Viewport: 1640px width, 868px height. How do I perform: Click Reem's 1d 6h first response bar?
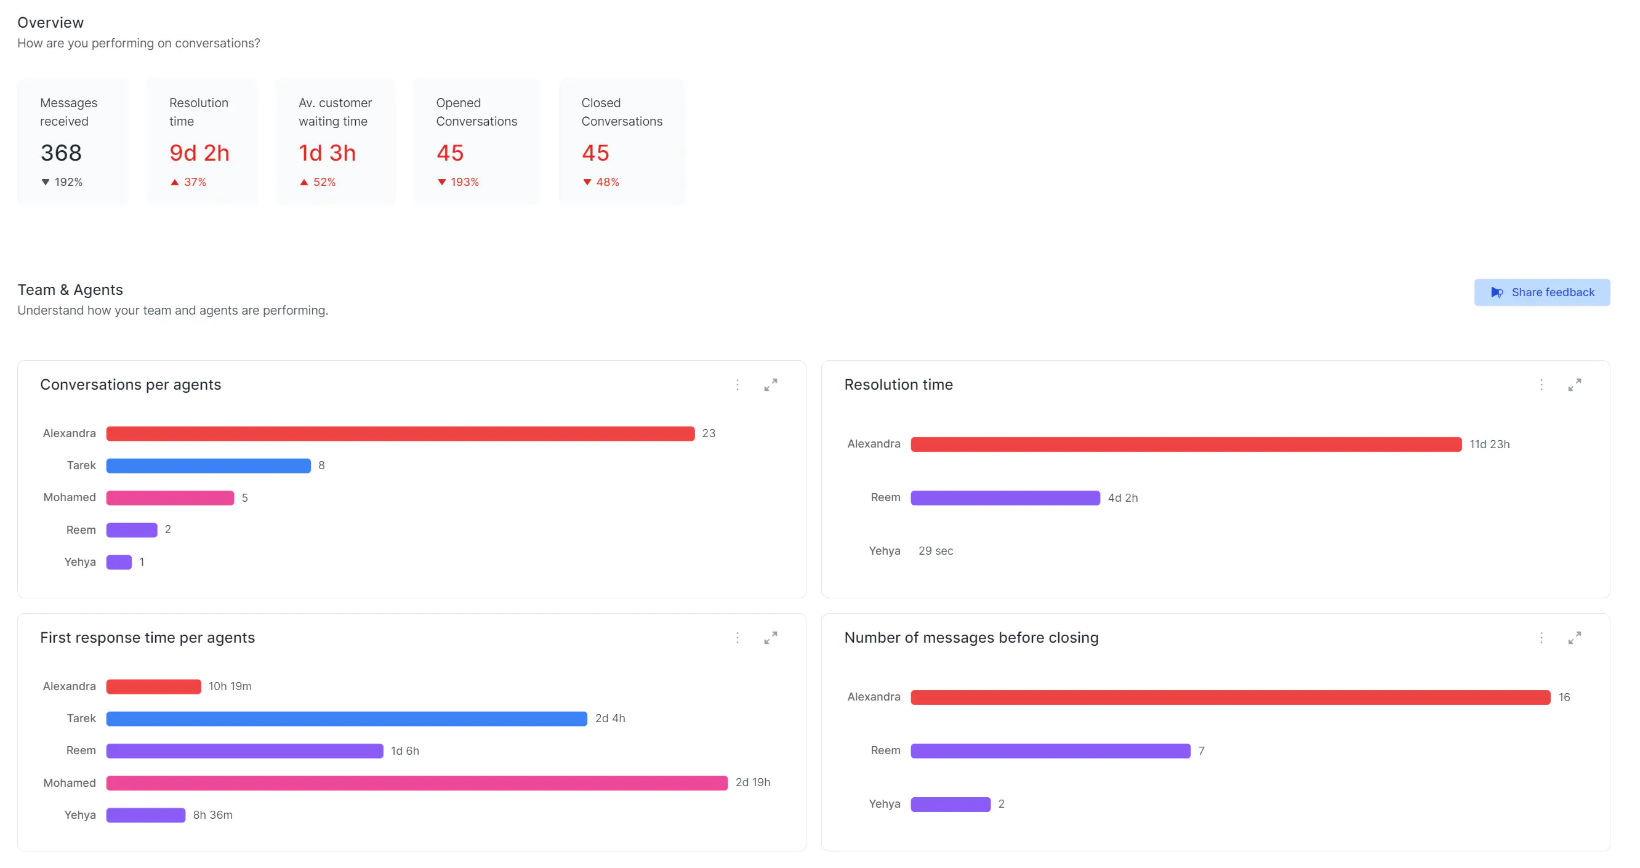coord(244,751)
